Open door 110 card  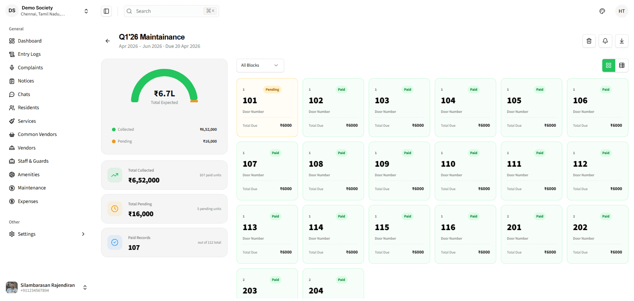[465, 171]
